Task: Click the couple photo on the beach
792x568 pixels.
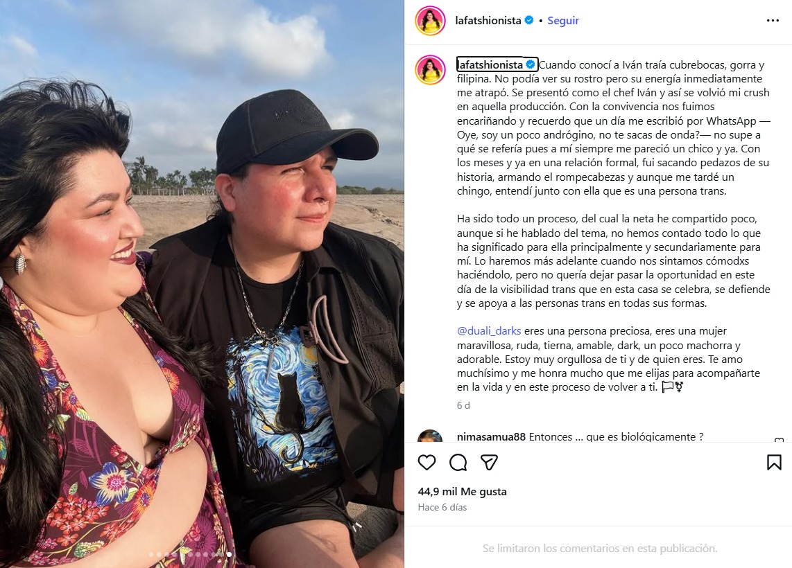Action: point(202,284)
